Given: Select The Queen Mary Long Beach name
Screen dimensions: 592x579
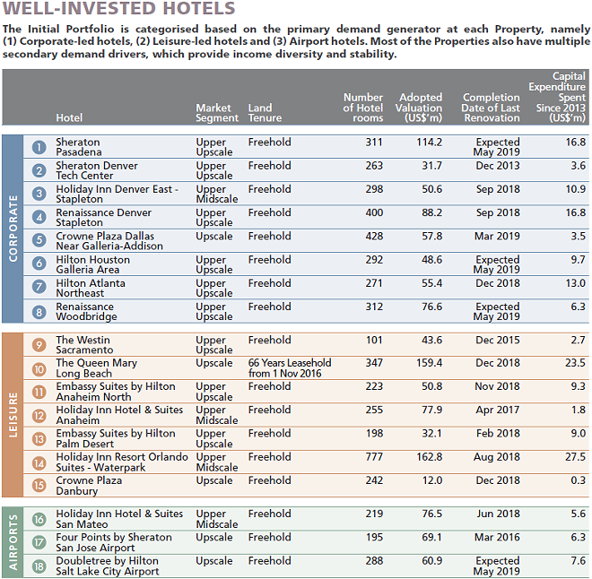Looking at the screenshot, I should (x=97, y=367).
